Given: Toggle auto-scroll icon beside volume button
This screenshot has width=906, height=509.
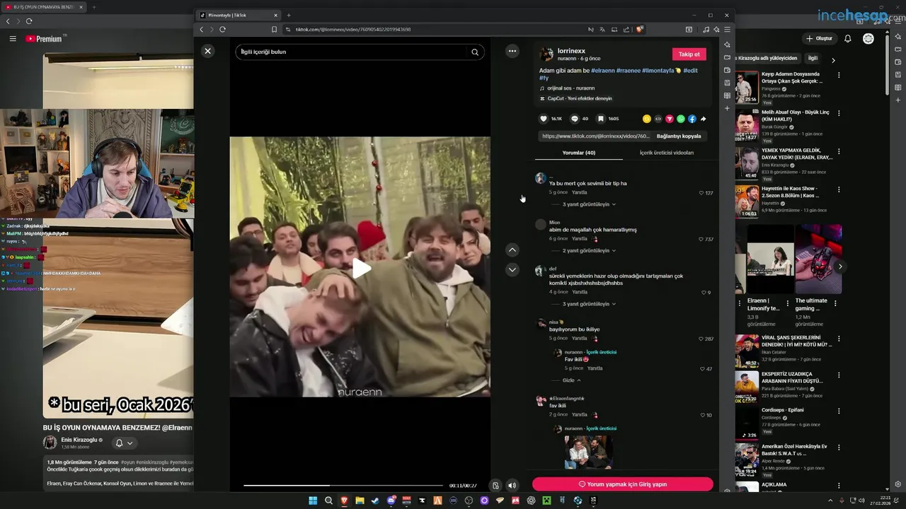Looking at the screenshot, I should pos(495,486).
